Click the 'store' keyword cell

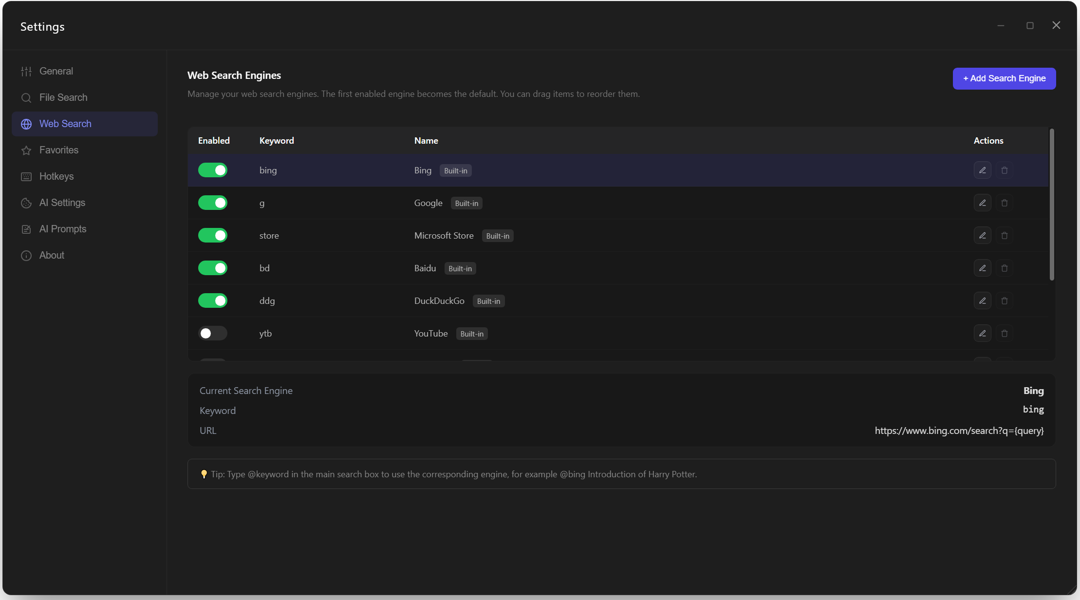click(269, 236)
